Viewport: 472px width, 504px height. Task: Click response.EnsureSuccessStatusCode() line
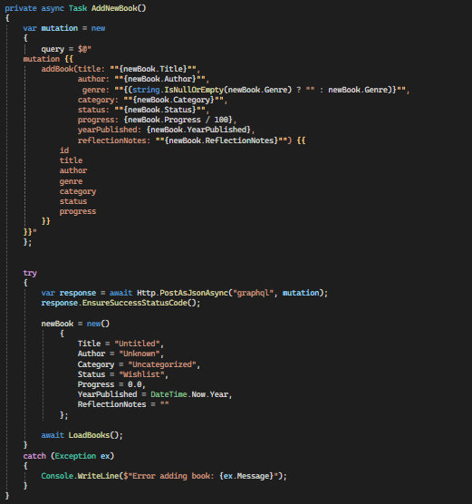120,303
